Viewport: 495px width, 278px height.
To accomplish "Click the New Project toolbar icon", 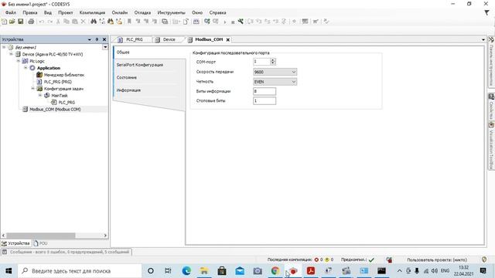I will point(4,22).
